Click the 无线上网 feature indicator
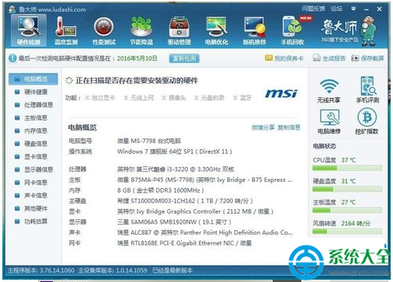This screenshot has width=393, height=282. click(x=139, y=98)
